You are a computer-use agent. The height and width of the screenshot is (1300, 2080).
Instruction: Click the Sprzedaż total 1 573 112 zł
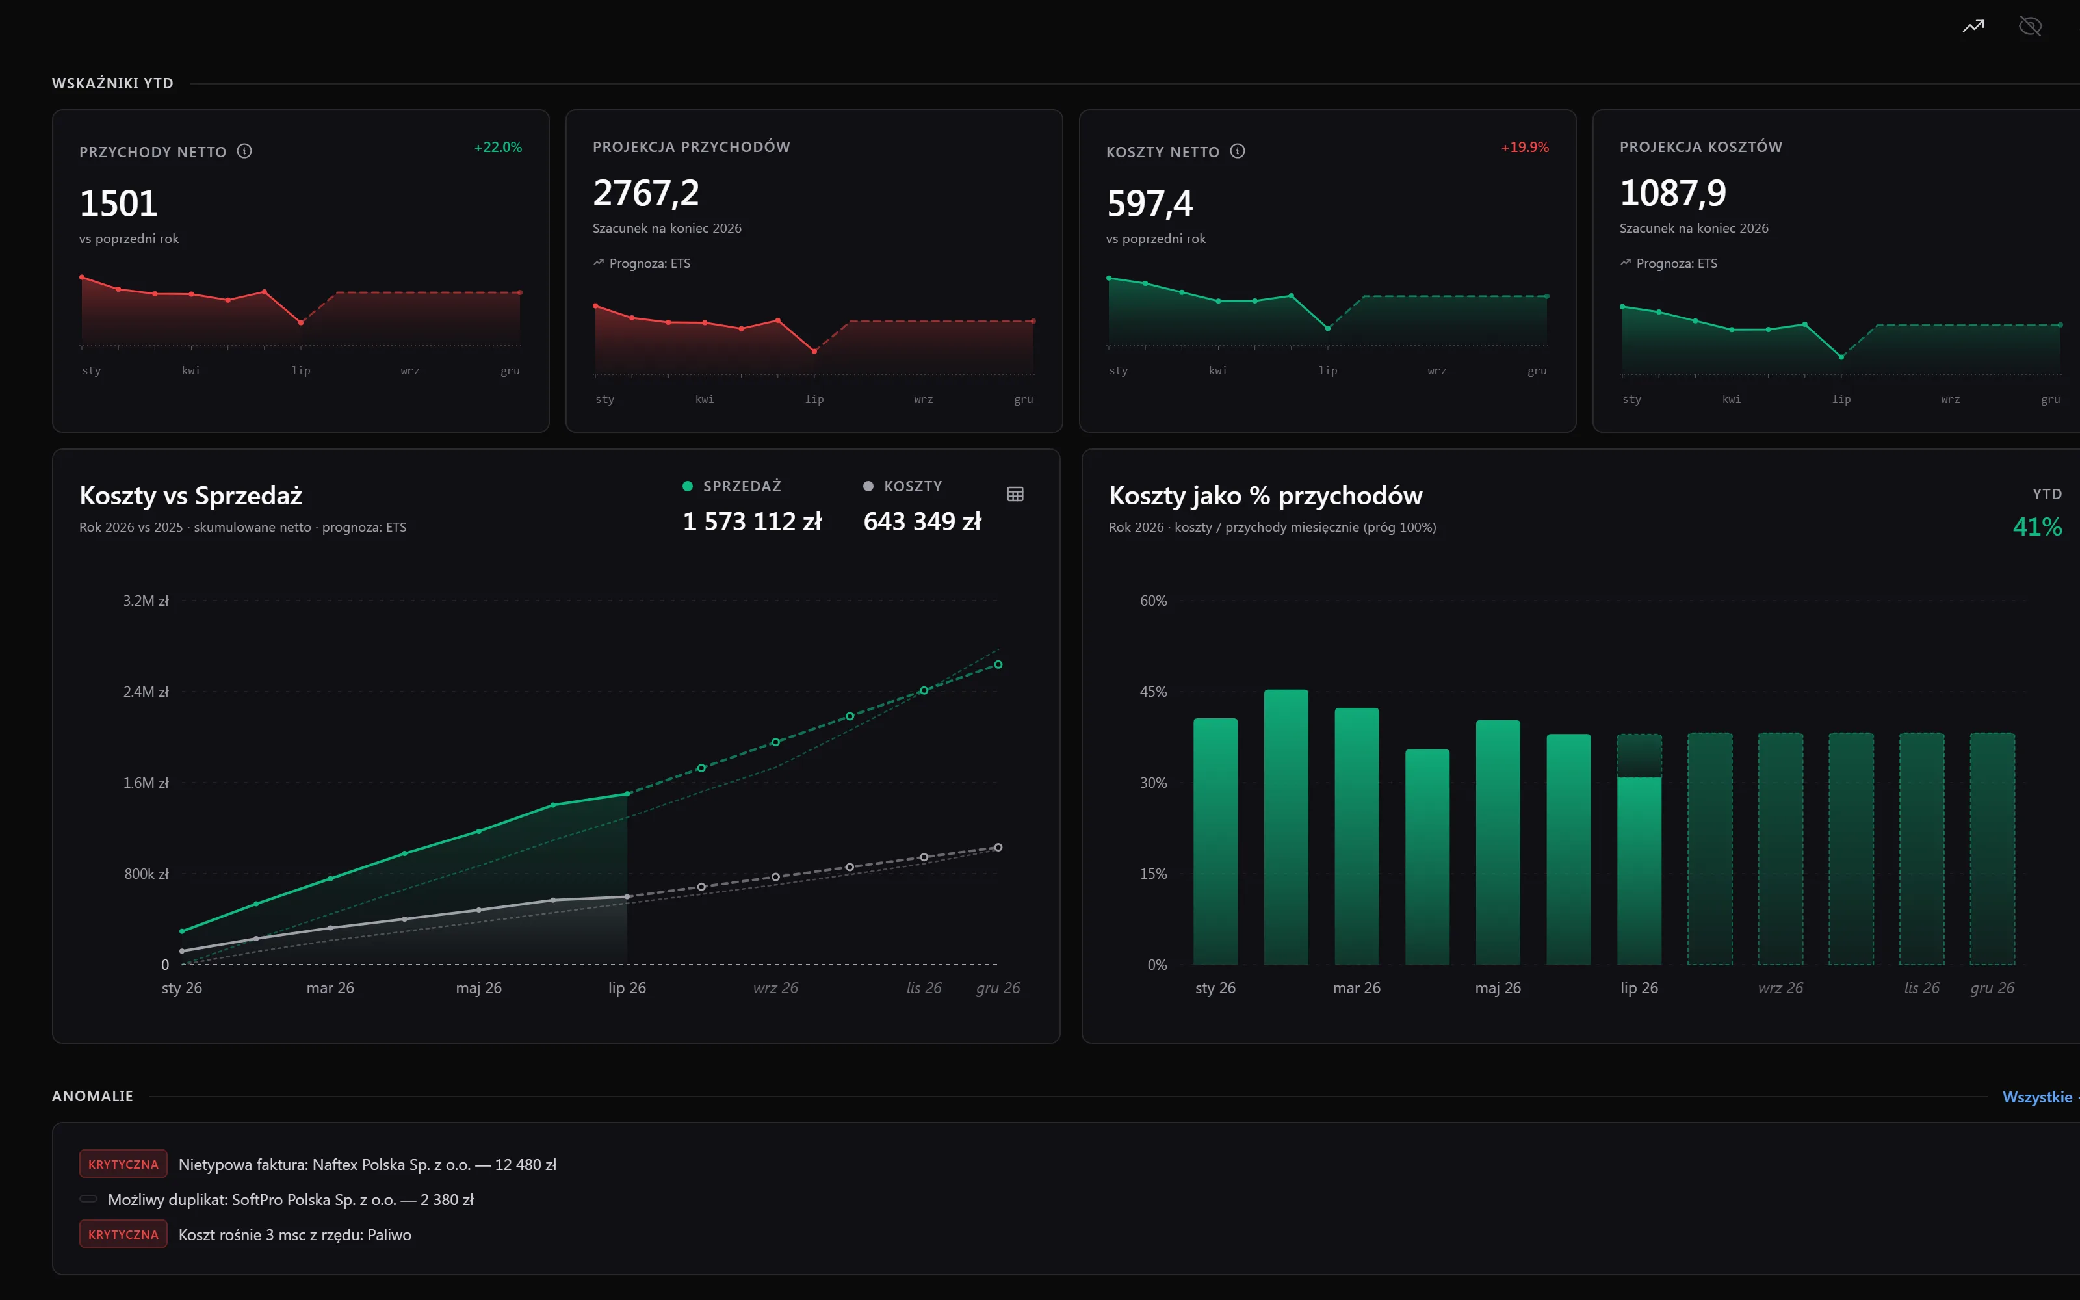(752, 522)
